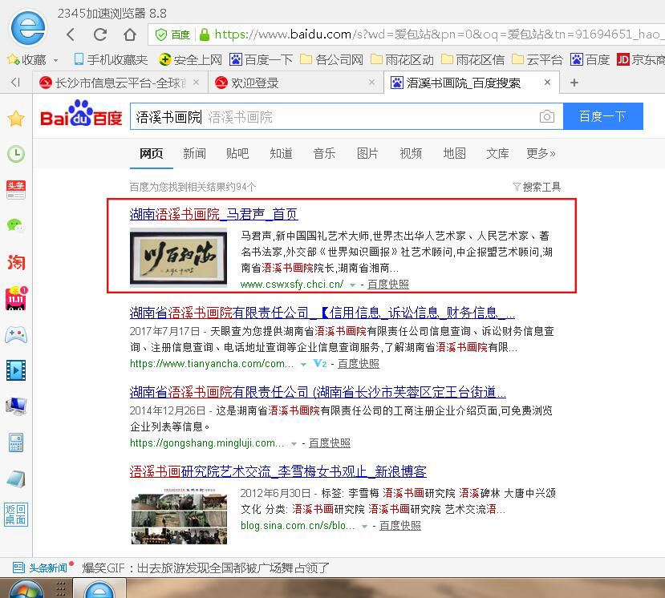The height and width of the screenshot is (598, 665).
Task: Open tianyancha 湖南省浯溪书画院有限责任公司 result
Action: point(322,313)
